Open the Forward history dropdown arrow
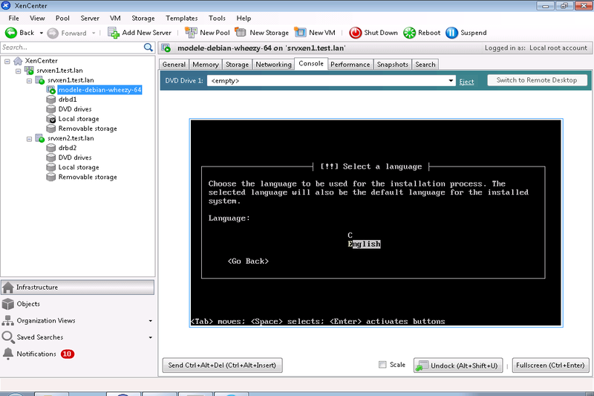Image resolution: width=594 pixels, height=396 pixels. [x=94, y=33]
